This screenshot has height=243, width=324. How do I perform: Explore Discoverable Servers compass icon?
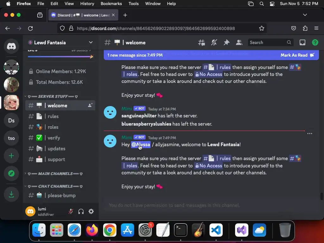click(11, 173)
